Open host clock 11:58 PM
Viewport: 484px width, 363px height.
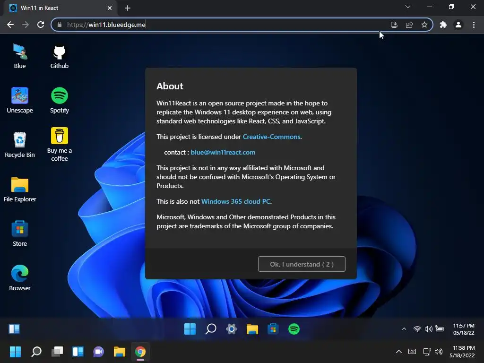462,352
